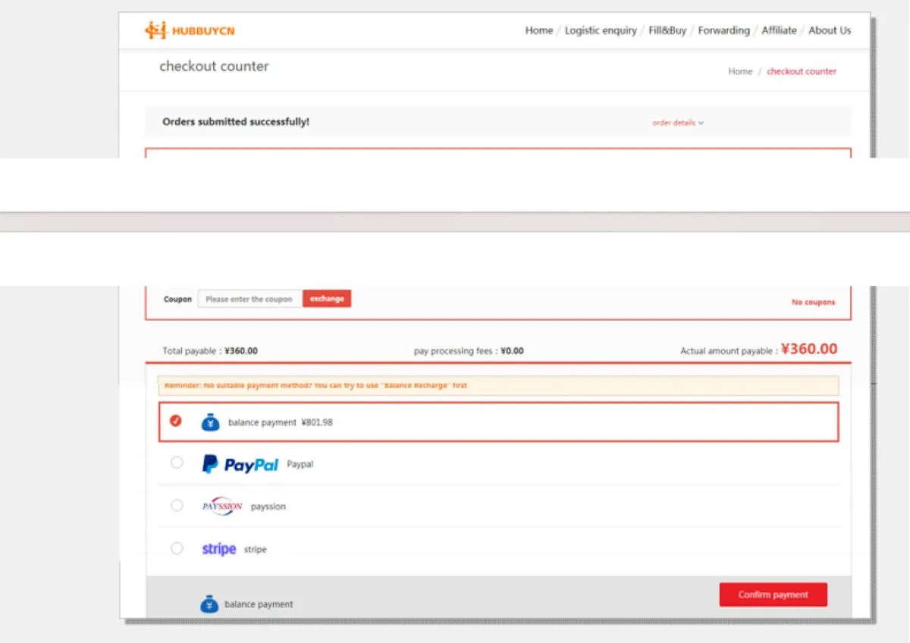
Task: Navigate to the Affiliate page
Action: tap(779, 30)
